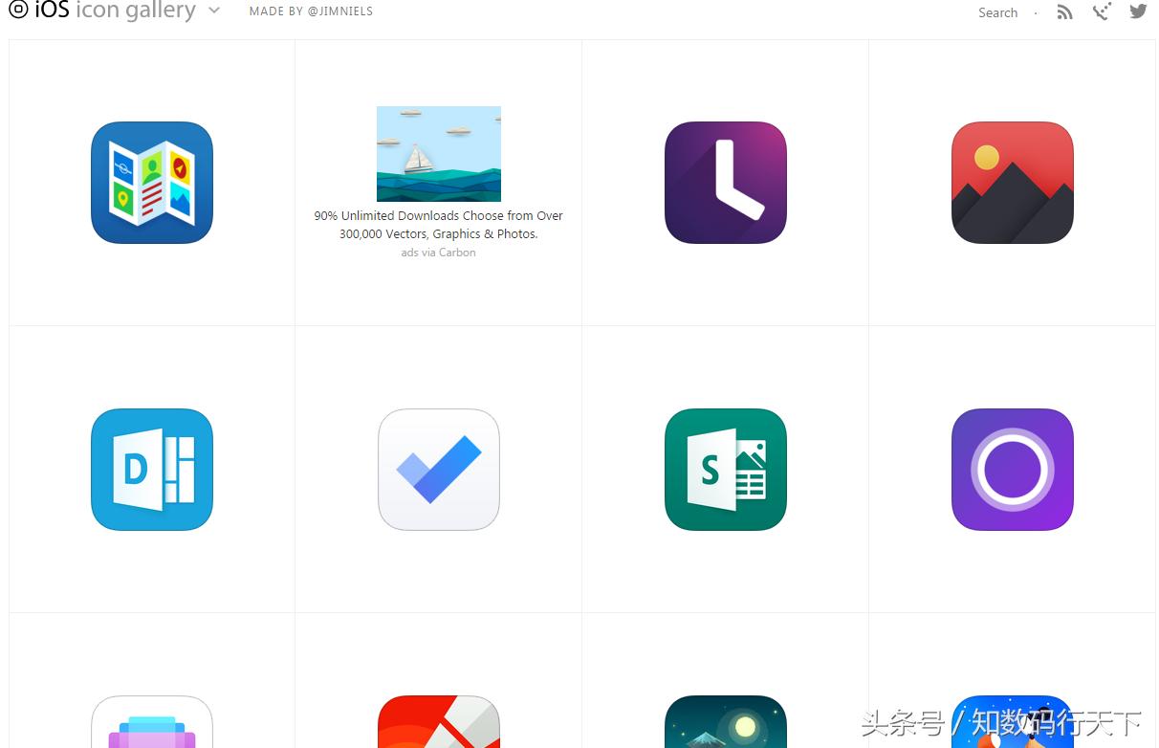
Task: Click the sailboat ad image thumbnail
Action: 439,154
